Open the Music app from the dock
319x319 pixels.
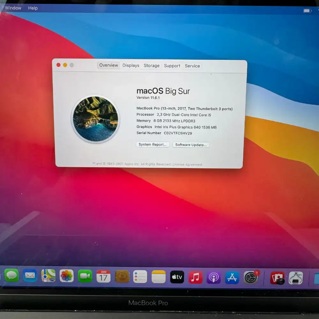pos(196,276)
